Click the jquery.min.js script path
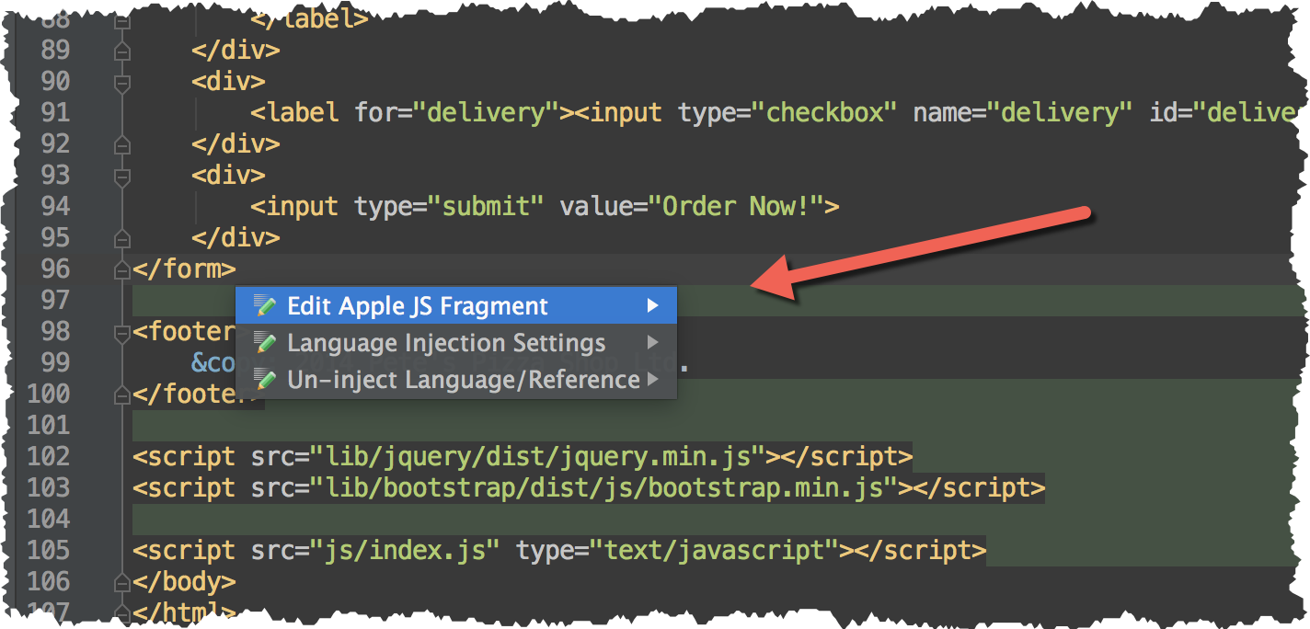Screen dimensions: 1310x629 [538, 456]
